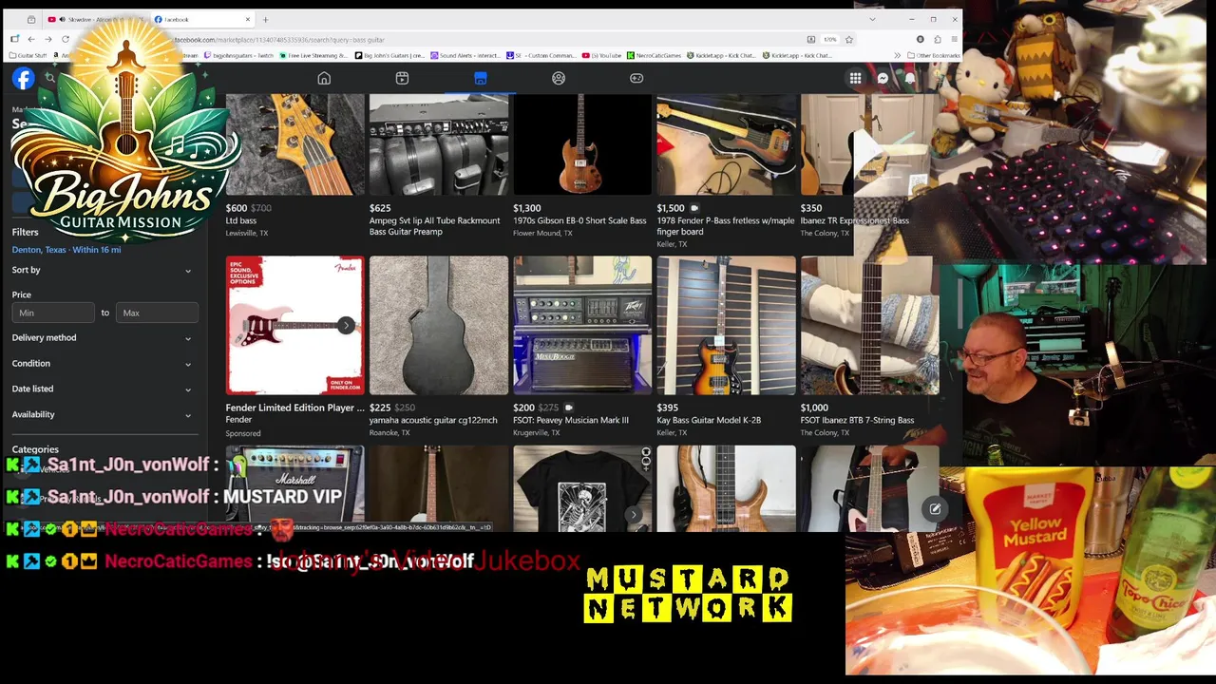Open the SE - Custom Commands bookmark
1216x684 pixels.
pyautogui.click(x=541, y=55)
